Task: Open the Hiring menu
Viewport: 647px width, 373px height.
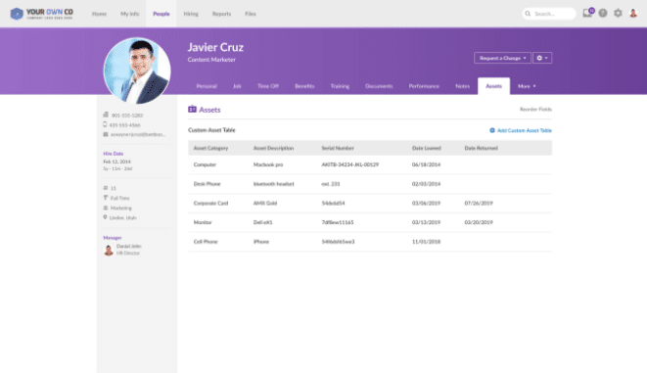Action: pos(191,14)
